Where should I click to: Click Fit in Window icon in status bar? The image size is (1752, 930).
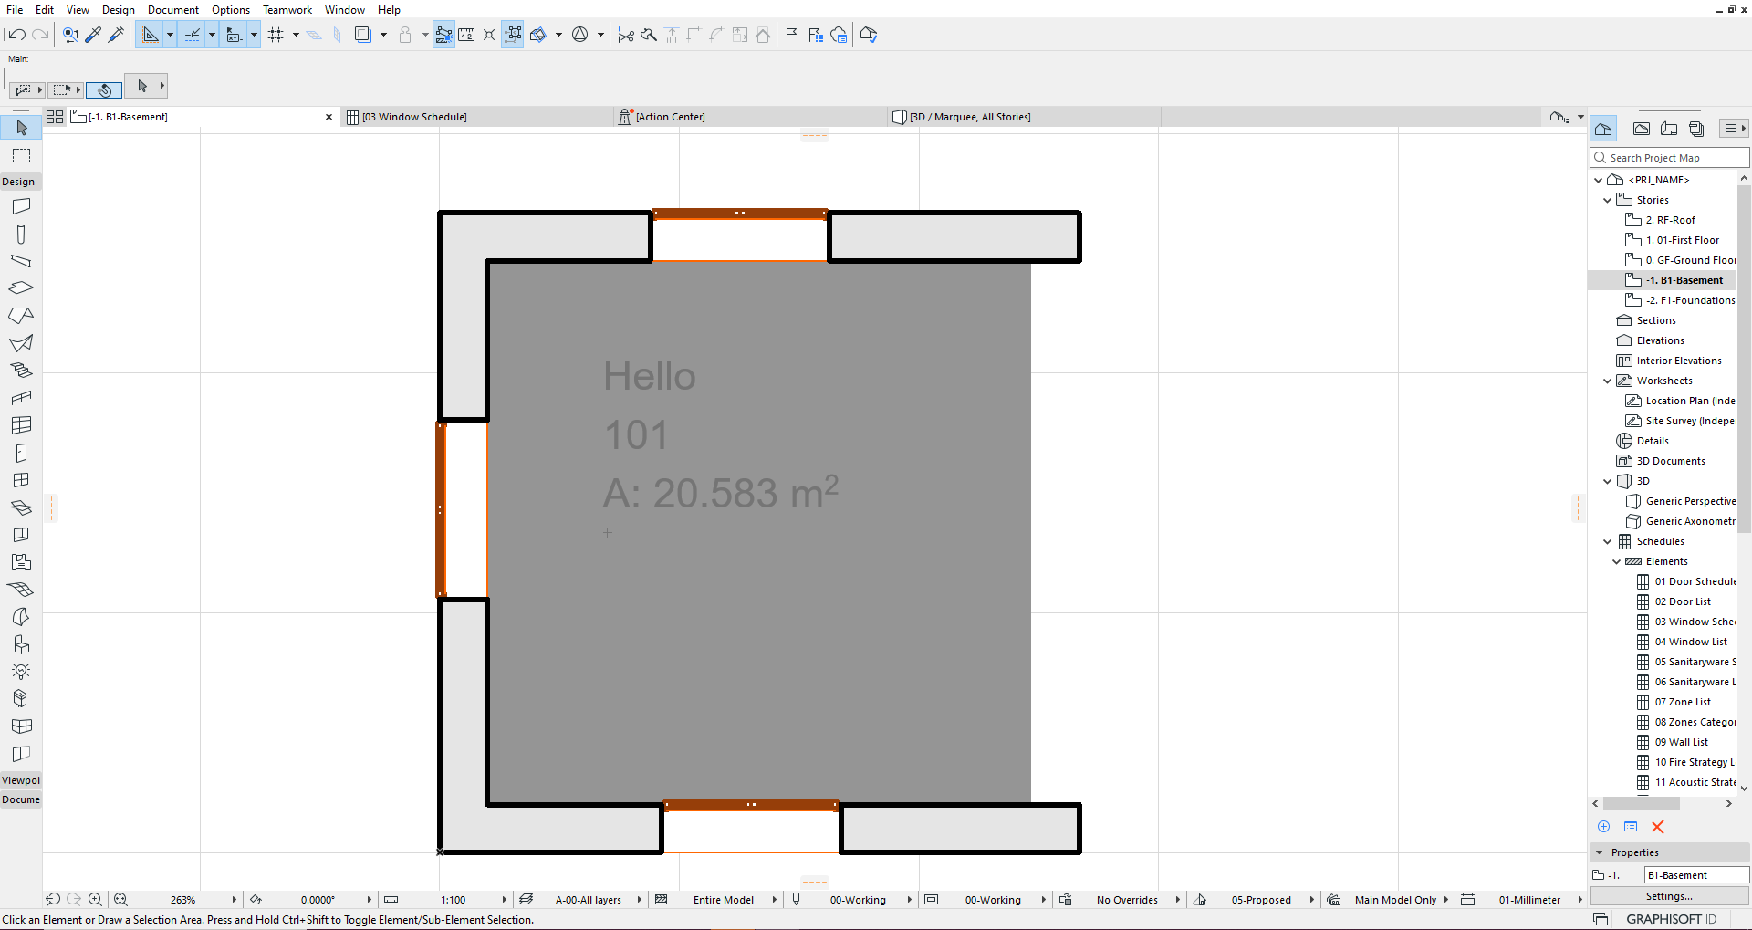(x=120, y=899)
